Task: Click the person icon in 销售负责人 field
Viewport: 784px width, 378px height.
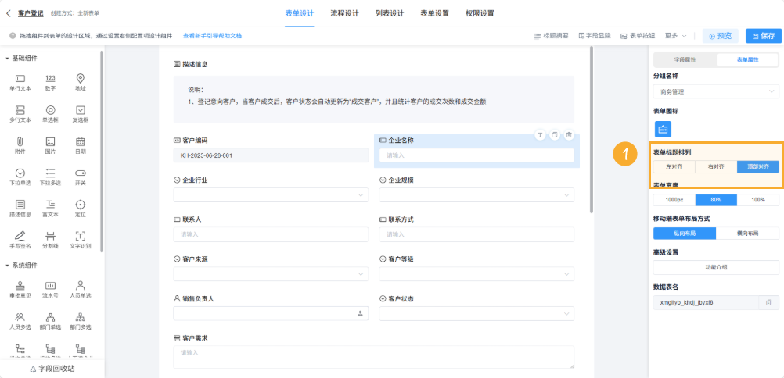Action: click(x=360, y=314)
